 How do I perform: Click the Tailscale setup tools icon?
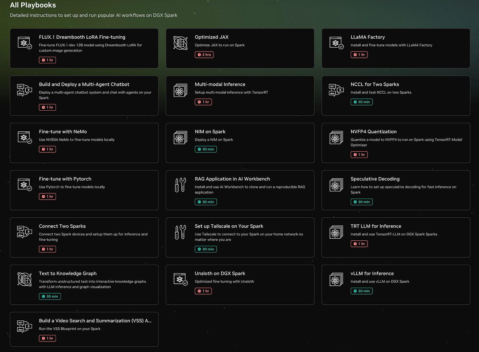point(180,232)
